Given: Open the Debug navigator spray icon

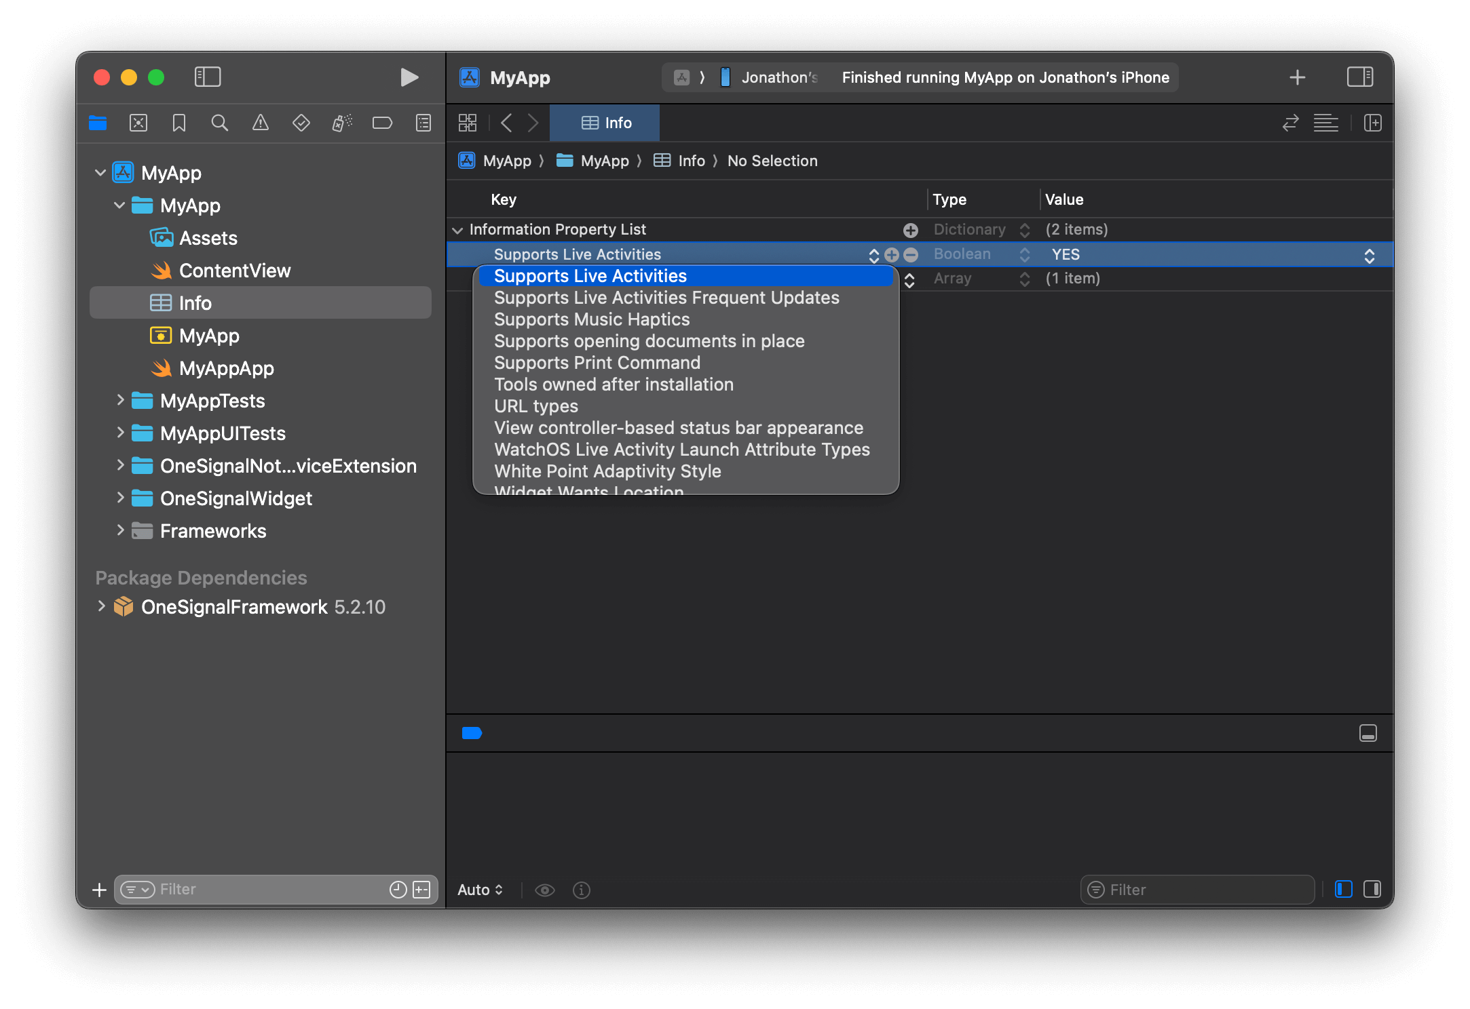Looking at the screenshot, I should pos(341,123).
